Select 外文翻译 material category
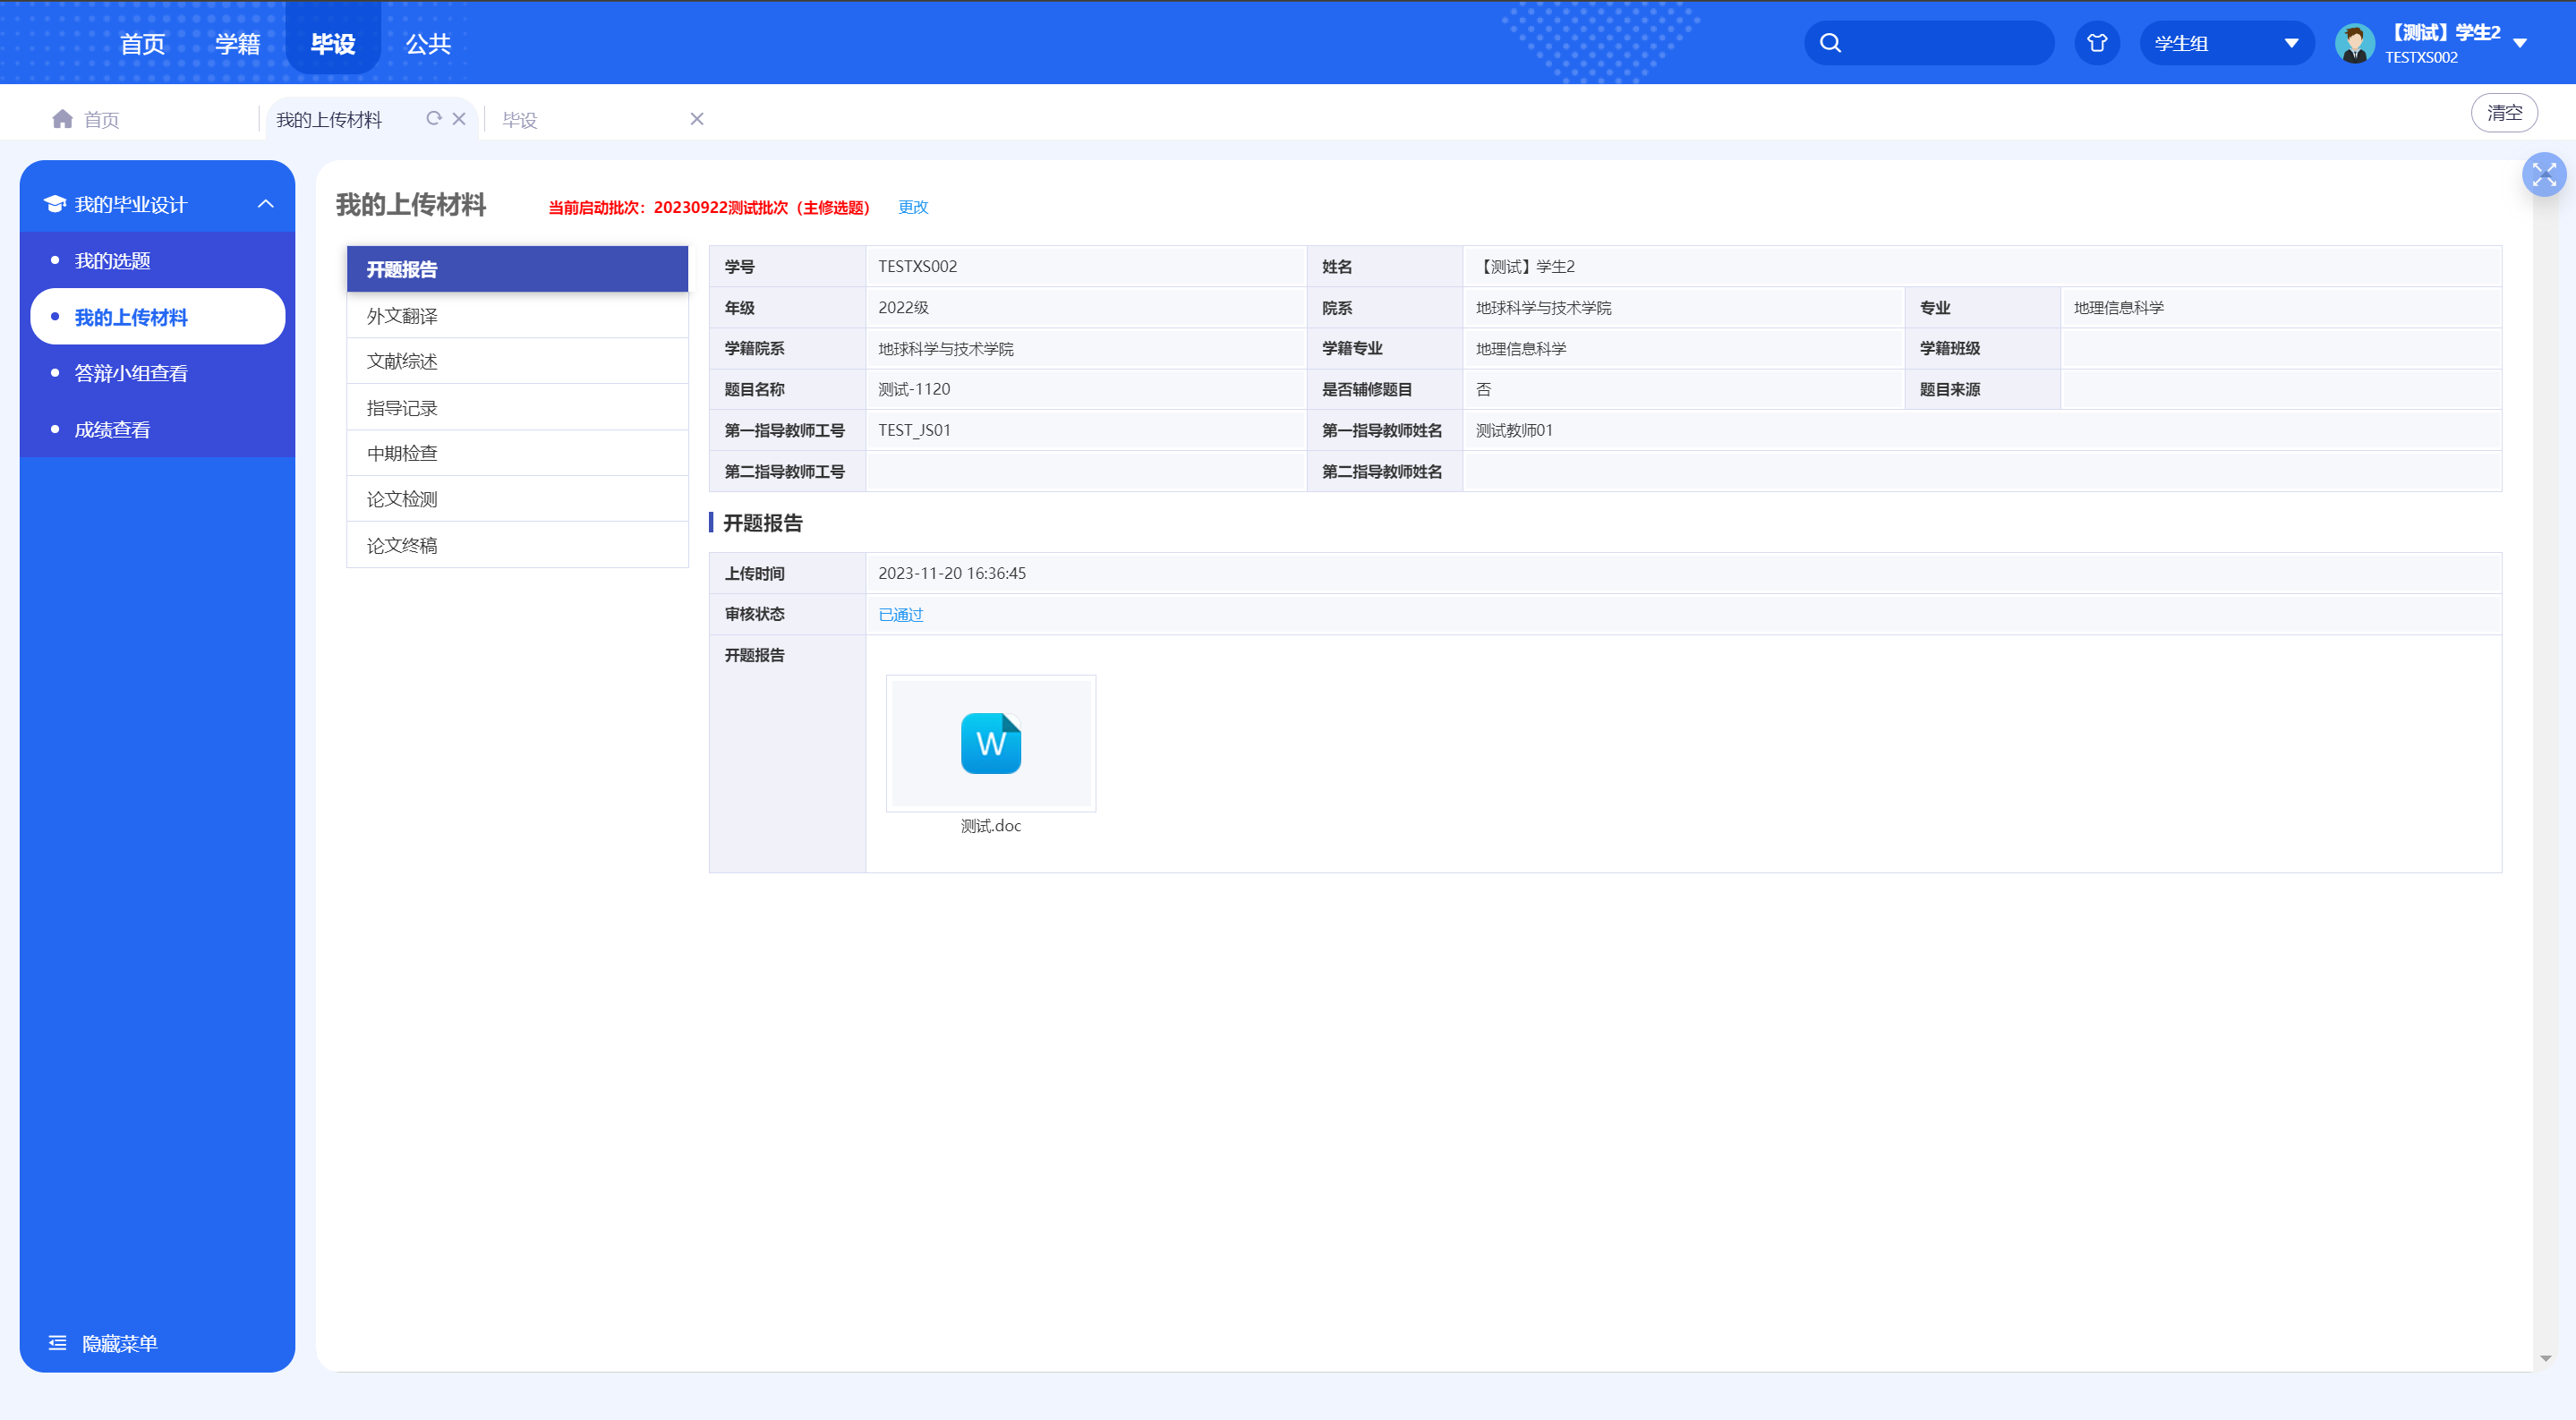 (x=517, y=316)
